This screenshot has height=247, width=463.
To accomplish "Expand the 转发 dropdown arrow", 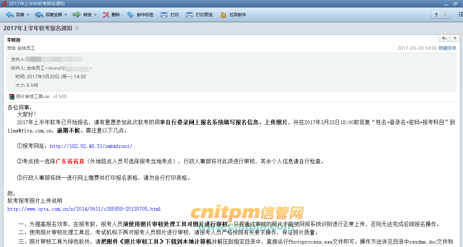I will [95, 15].
